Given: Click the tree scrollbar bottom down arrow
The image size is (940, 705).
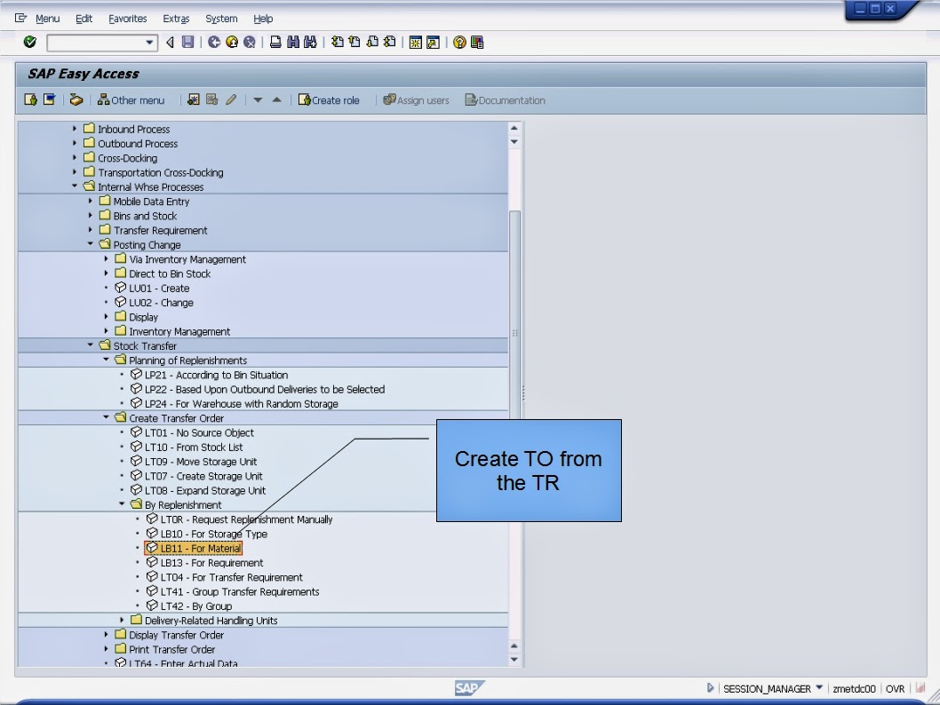Looking at the screenshot, I should click(x=514, y=660).
